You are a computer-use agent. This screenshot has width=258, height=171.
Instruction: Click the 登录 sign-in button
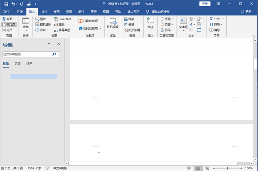205,4
